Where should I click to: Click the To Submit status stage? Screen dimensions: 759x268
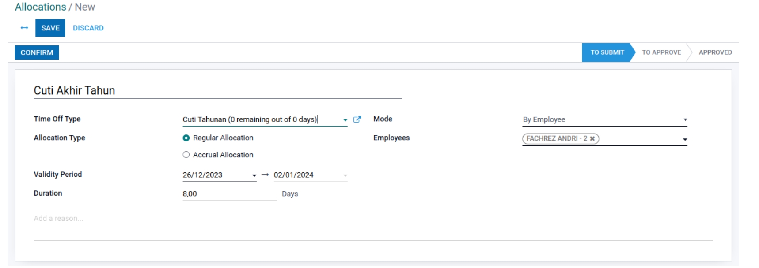coord(607,52)
